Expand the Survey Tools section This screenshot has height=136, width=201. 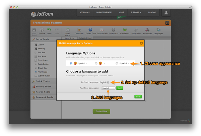coord(43,87)
